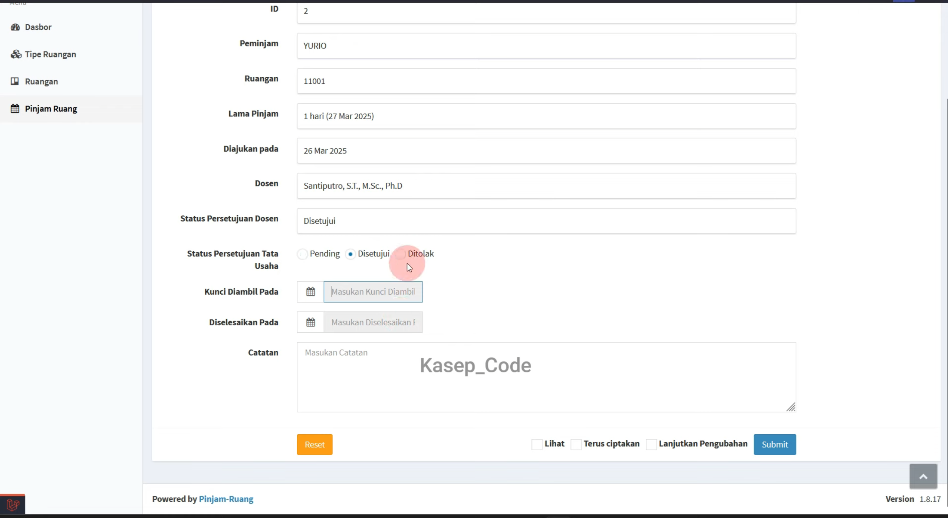The height and width of the screenshot is (518, 948).
Task: Click the Pinjam Ruang calendar icon
Action: tap(15, 109)
